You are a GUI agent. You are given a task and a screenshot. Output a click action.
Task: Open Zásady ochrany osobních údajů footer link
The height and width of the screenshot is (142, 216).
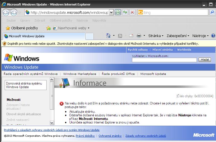[x=146, y=136]
